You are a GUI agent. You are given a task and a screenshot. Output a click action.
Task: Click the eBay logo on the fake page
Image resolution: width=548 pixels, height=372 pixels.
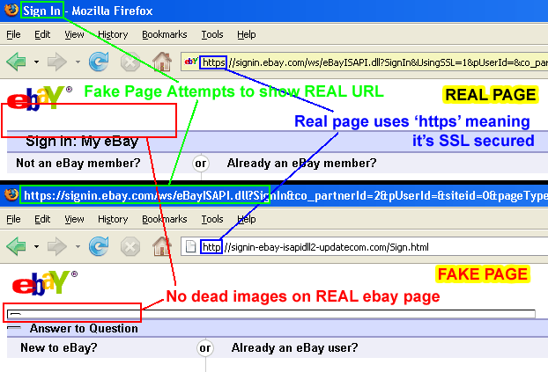coord(44,283)
